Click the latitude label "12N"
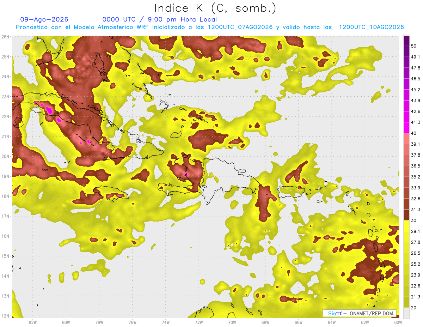This screenshot has height=327, width=423. (5, 316)
